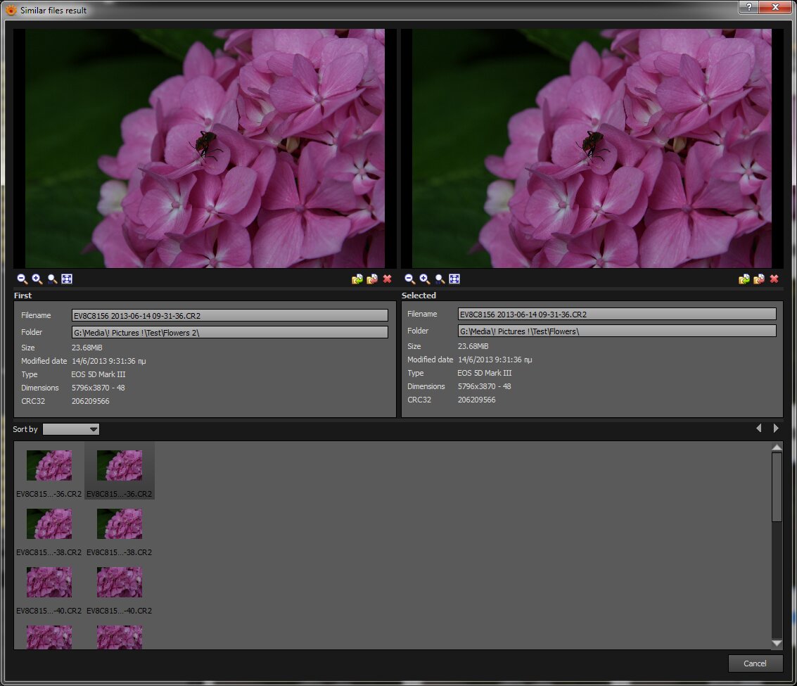Copy the First file to a folder
The image size is (797, 686).
pos(357,279)
